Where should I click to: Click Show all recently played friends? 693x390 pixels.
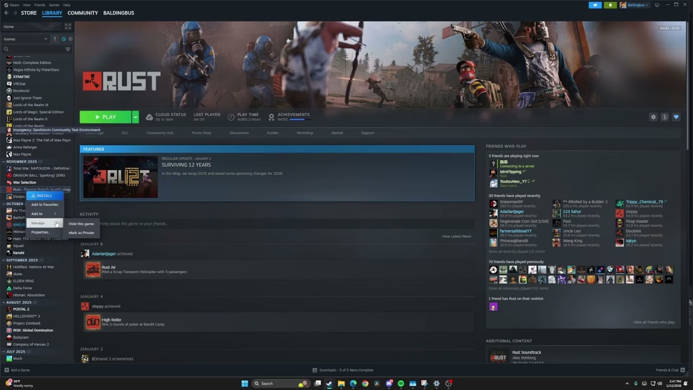(x=517, y=252)
